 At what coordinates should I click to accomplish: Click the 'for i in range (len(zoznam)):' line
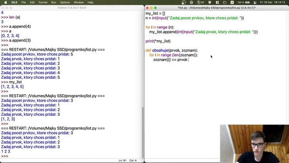click(x=173, y=55)
